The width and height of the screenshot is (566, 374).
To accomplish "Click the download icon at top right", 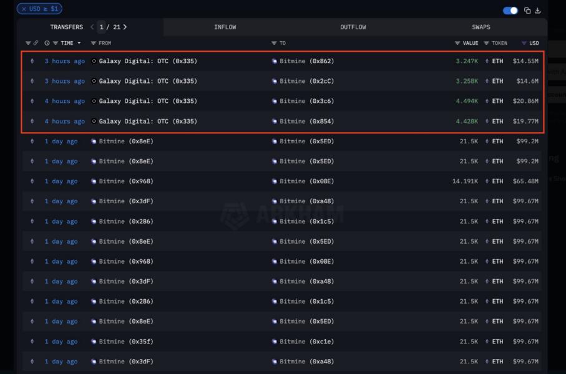I will pos(539,11).
